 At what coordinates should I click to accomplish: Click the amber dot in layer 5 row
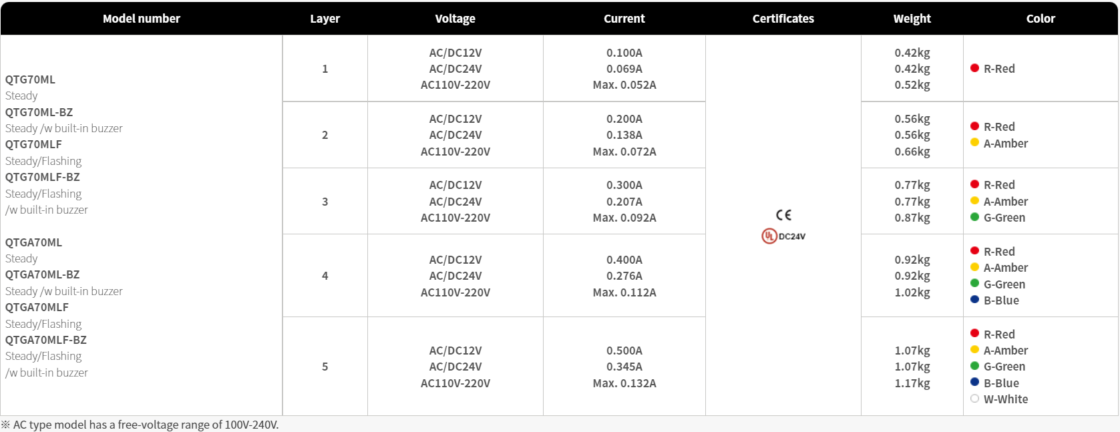[x=974, y=350]
